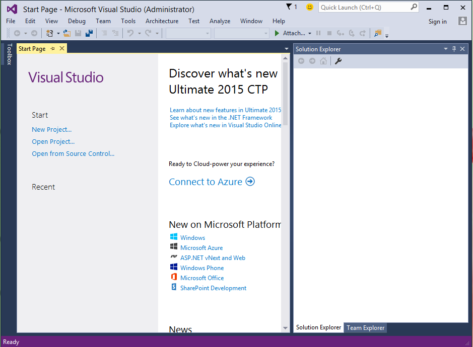Click the Step Into icon
Screen dimensions: 473x347
click(x=341, y=33)
